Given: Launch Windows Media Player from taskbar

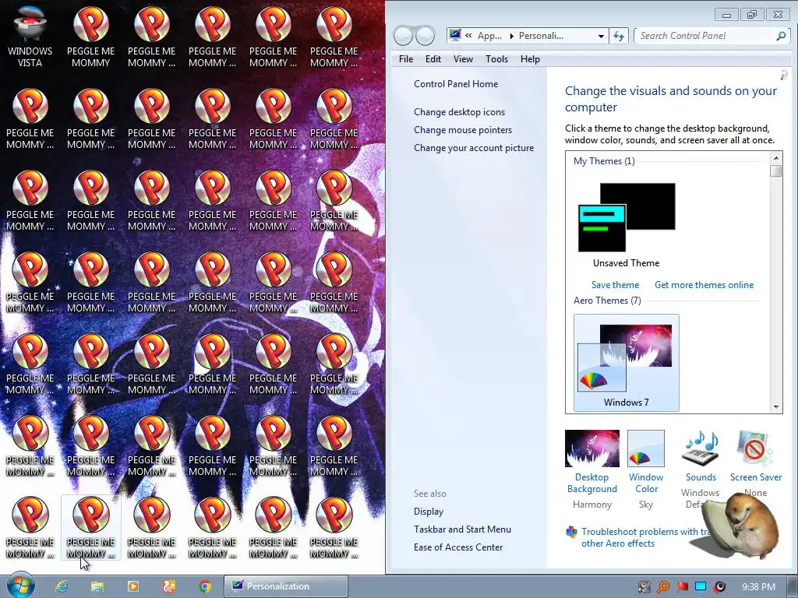Looking at the screenshot, I should point(132,586).
